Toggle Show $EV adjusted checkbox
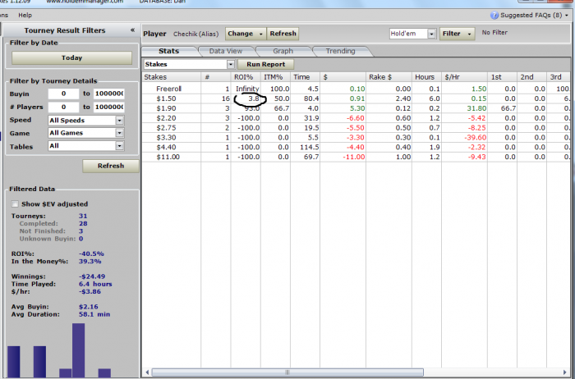 [15, 204]
